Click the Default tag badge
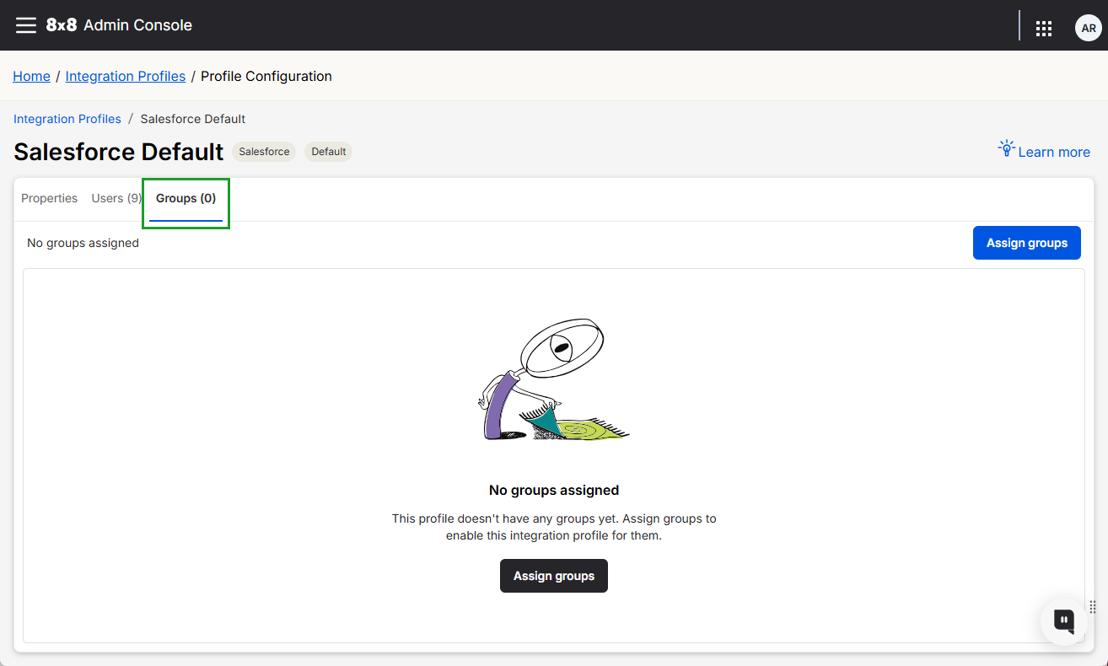 [329, 152]
